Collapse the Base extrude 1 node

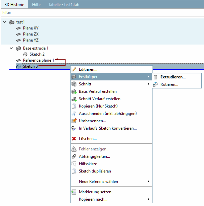click(x=11, y=48)
